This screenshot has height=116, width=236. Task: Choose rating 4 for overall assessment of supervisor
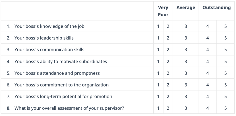[x=208, y=108]
